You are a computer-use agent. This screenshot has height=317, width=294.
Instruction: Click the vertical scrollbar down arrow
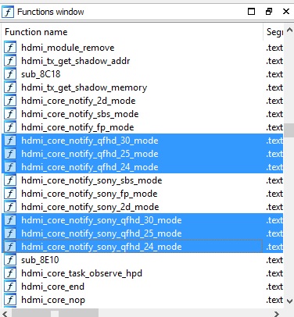(289, 301)
